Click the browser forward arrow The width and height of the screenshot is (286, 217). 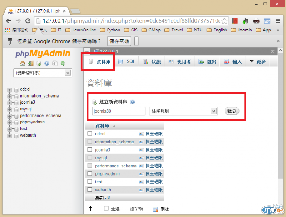(18, 21)
